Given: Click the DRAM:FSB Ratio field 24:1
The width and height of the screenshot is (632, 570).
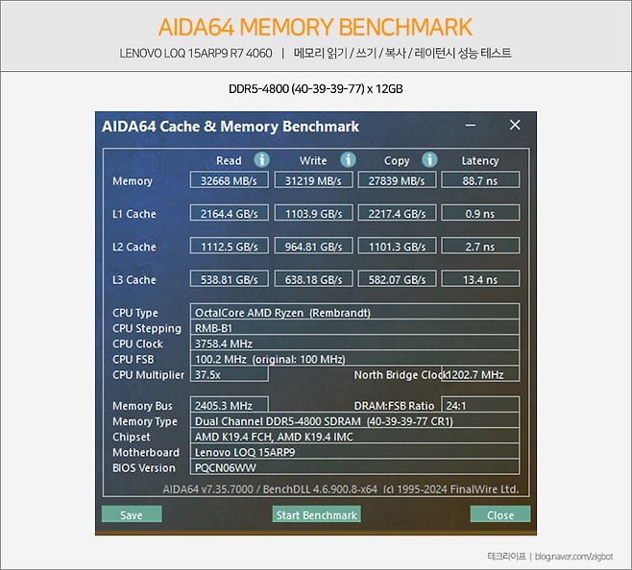Looking at the screenshot, I should [479, 406].
